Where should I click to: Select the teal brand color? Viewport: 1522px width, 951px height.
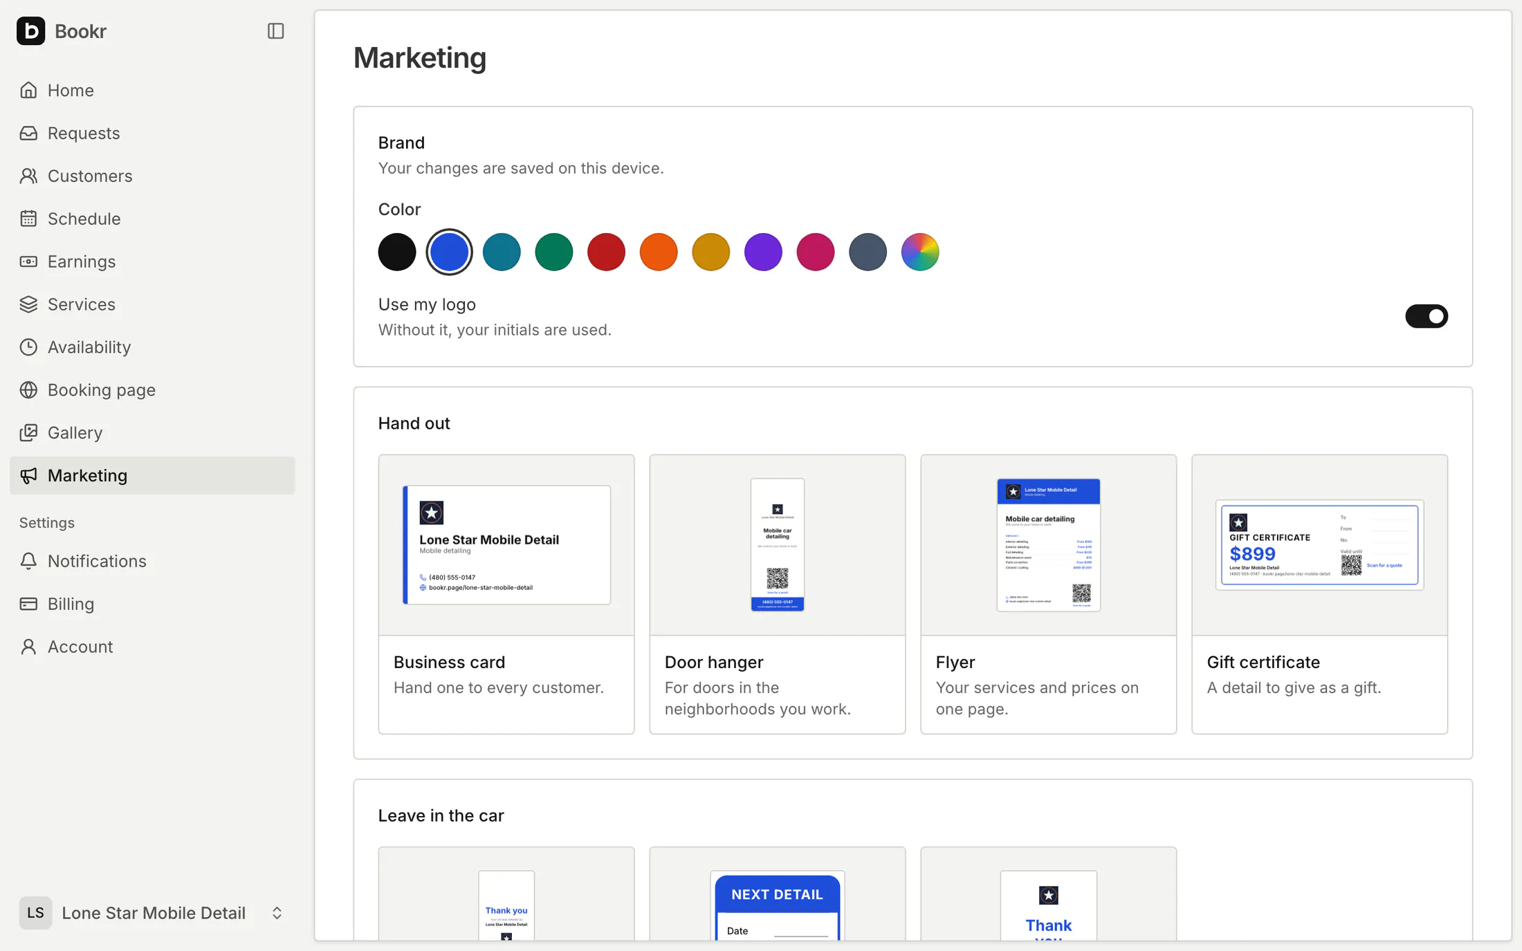click(x=502, y=252)
